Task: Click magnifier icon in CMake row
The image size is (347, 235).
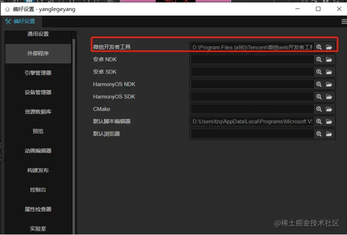Action: pyautogui.click(x=319, y=109)
